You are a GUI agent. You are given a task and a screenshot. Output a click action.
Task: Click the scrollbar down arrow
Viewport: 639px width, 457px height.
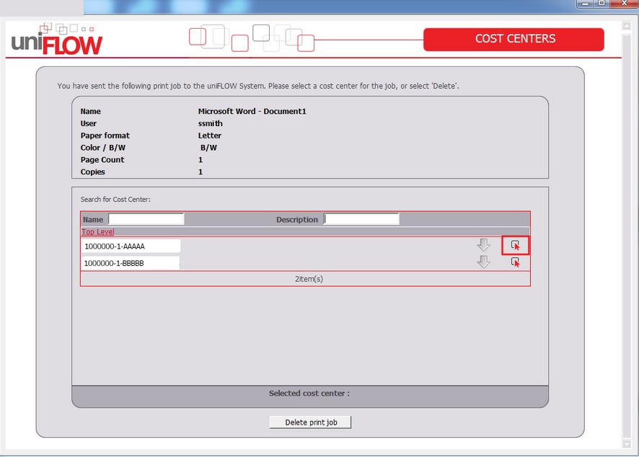click(x=626, y=443)
